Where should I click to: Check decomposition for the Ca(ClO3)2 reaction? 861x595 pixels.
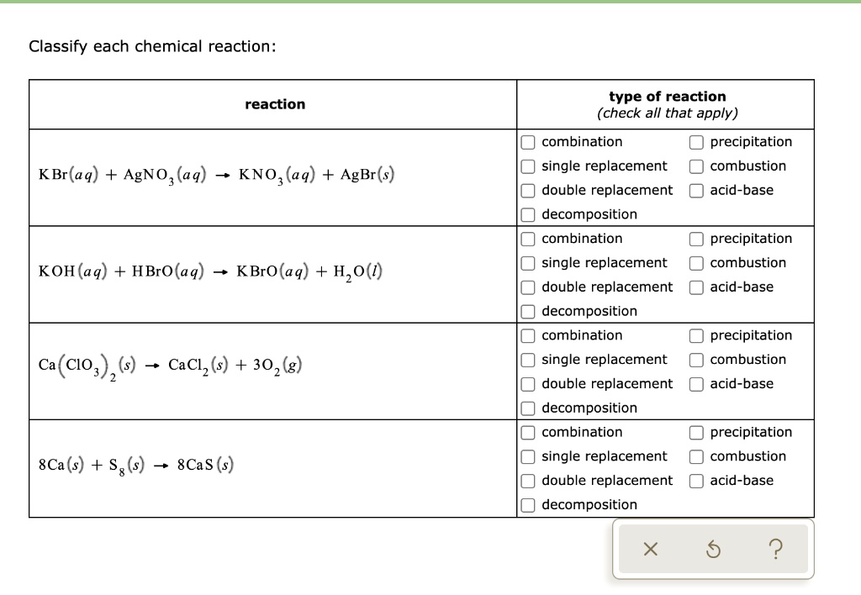528,408
